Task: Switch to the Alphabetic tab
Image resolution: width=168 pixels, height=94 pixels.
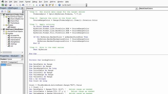Action: [4, 62]
